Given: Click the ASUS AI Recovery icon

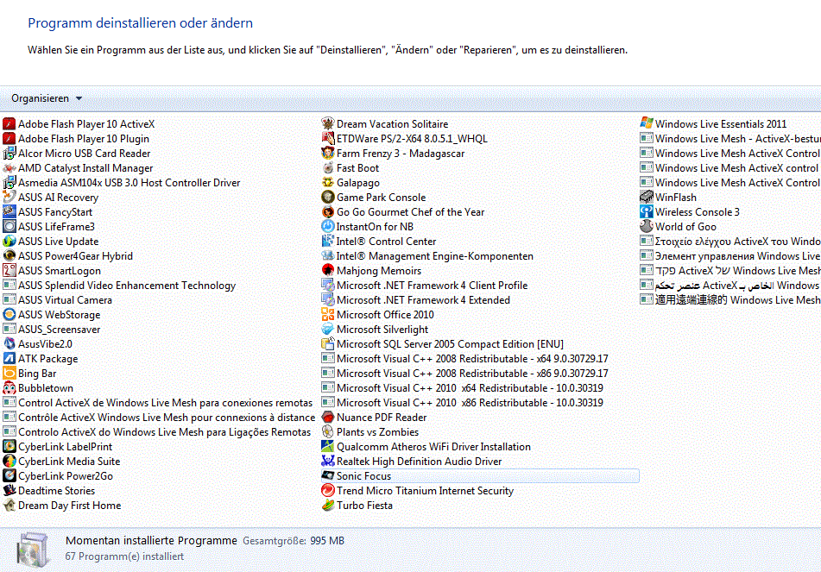Looking at the screenshot, I should [9, 198].
